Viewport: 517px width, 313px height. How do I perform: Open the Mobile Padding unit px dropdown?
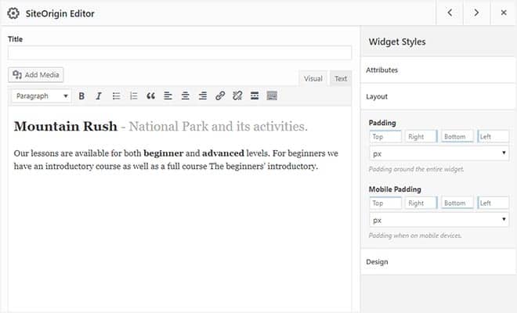click(439, 220)
